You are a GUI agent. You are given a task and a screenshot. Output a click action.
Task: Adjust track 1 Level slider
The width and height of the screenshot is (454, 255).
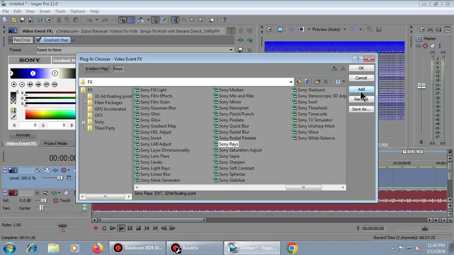pos(60,178)
